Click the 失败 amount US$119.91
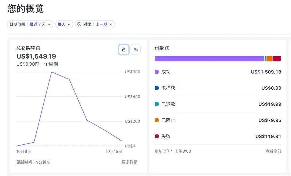The height and width of the screenshot is (176, 291). (268, 136)
